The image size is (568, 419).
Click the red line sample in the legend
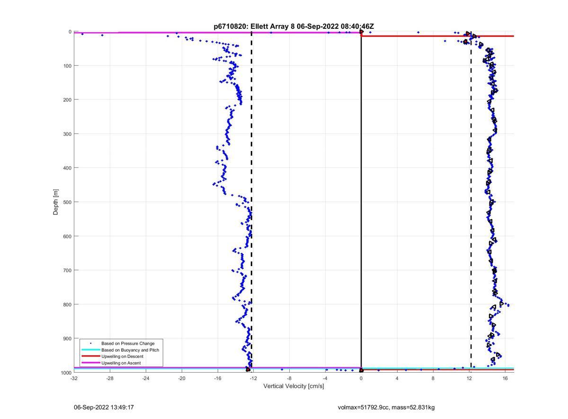coord(90,357)
